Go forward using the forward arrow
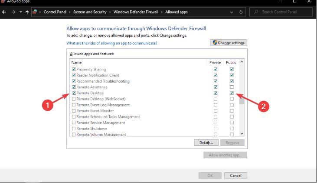Viewport: 317px width, 183px height. tap(13, 12)
